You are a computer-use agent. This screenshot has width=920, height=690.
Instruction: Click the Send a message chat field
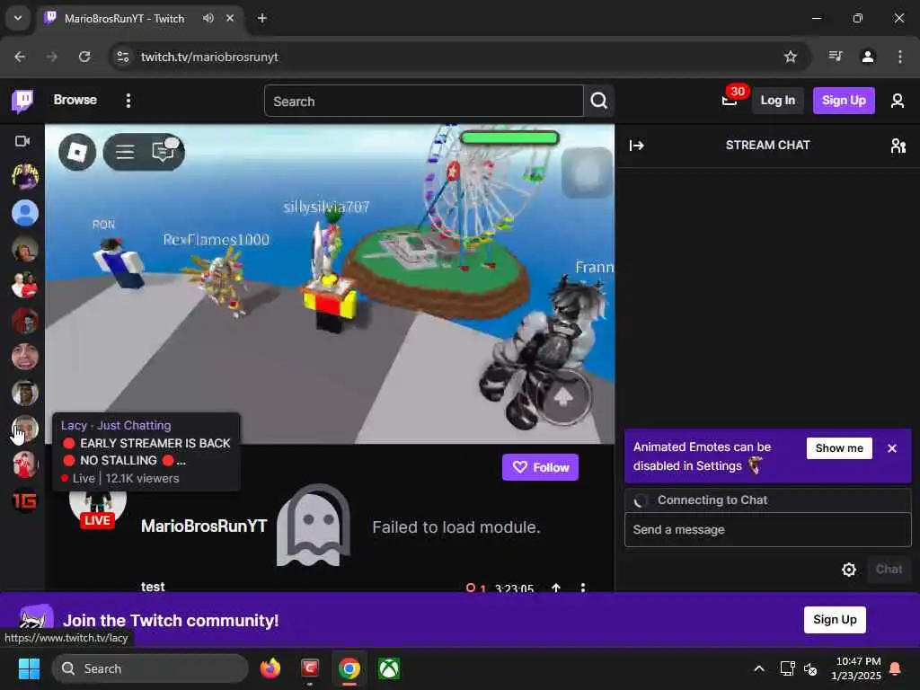point(767,530)
